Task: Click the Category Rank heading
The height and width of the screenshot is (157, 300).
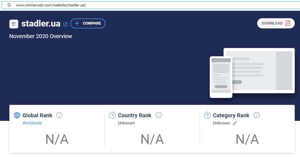Action: pyautogui.click(x=231, y=115)
